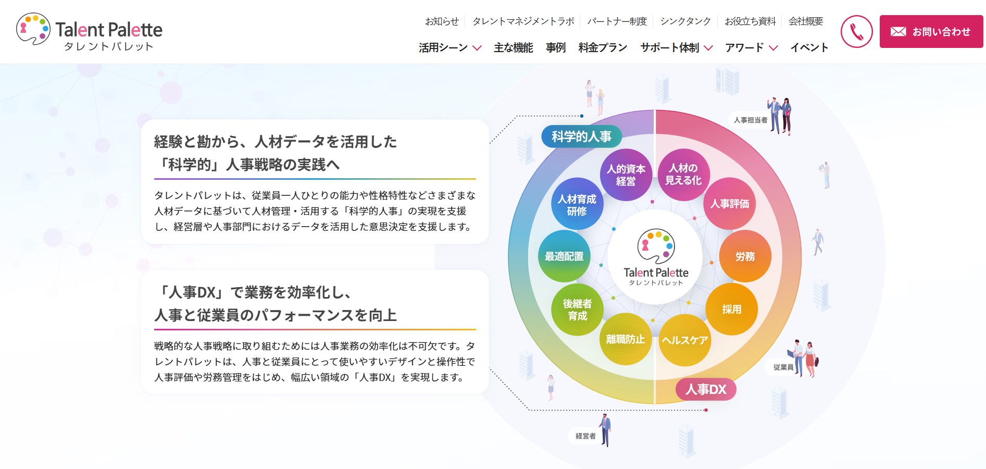Screen dimensions: 986x469
Task: Click the 経営者 label
Action: point(585,436)
